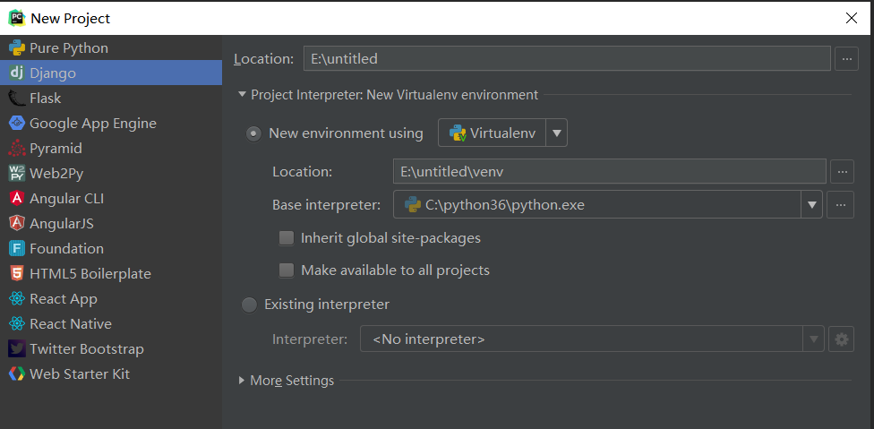Choose Pure Python project type

[x=111, y=47]
